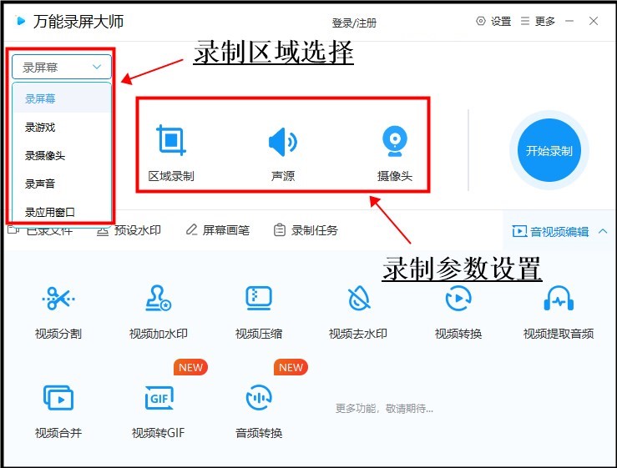Select 录屏幕 from the dropdown list
Screen dimensions: 617x468
pos(62,98)
